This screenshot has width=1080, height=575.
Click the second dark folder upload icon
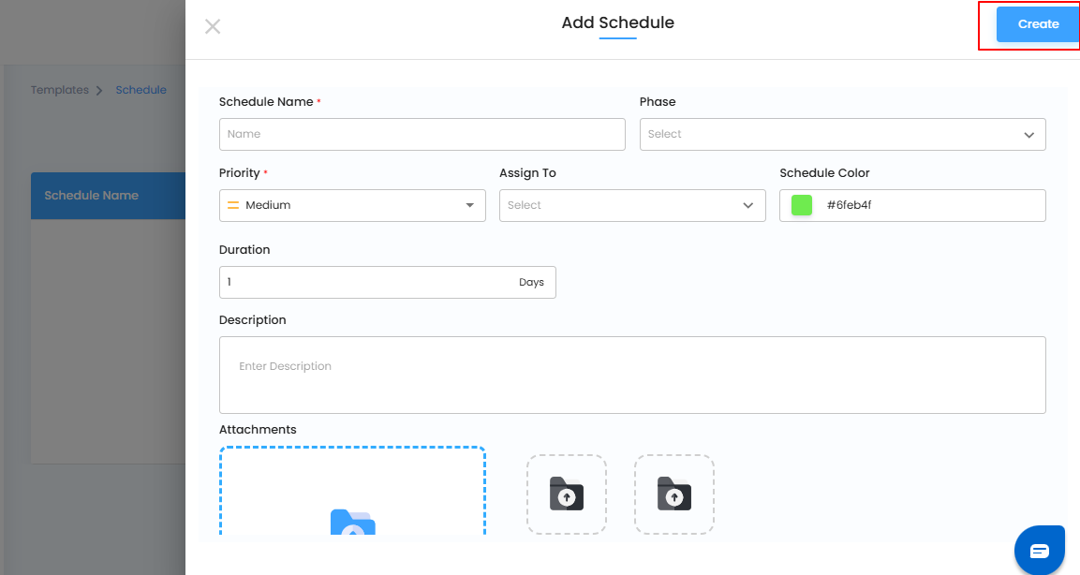pos(674,494)
